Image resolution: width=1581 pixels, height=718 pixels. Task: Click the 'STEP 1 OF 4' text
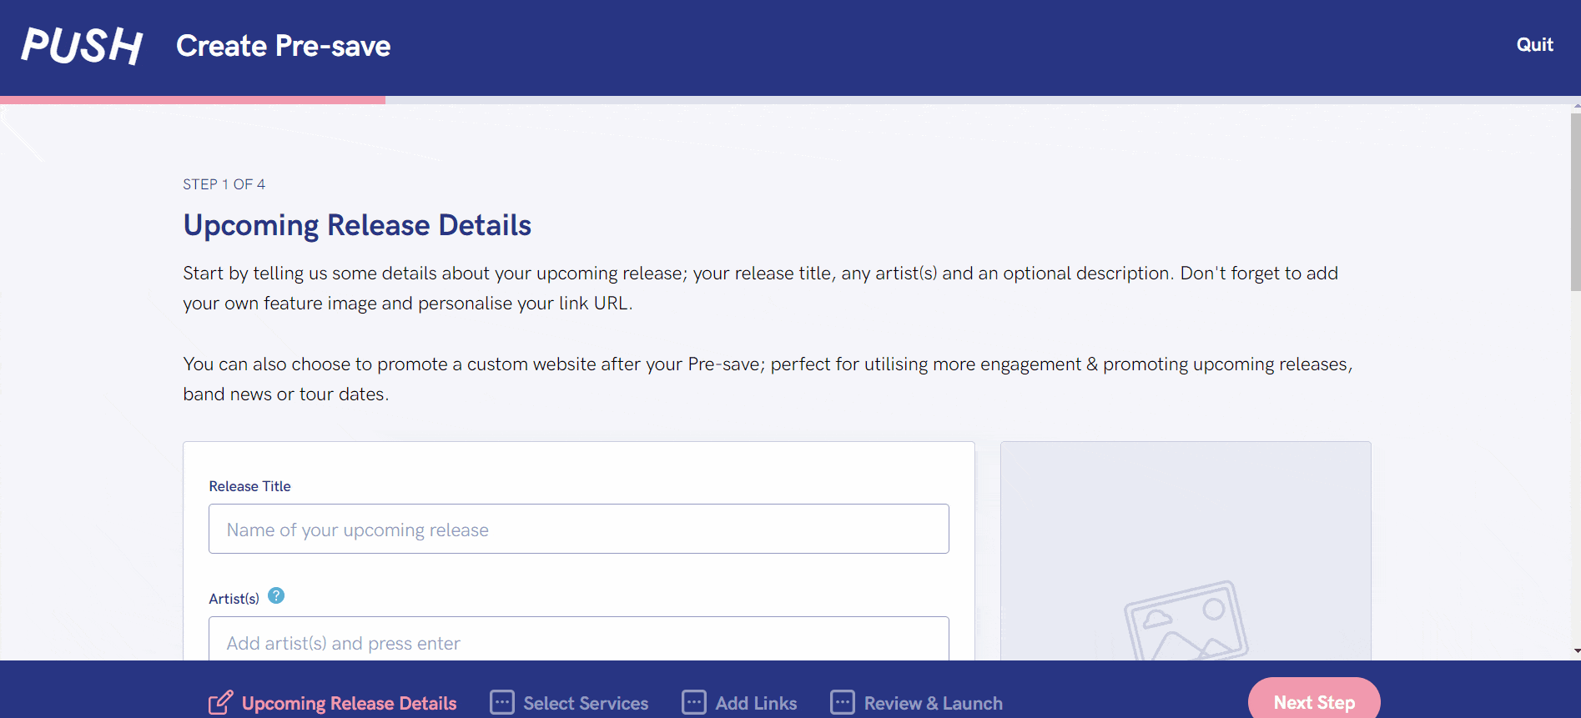click(x=224, y=184)
